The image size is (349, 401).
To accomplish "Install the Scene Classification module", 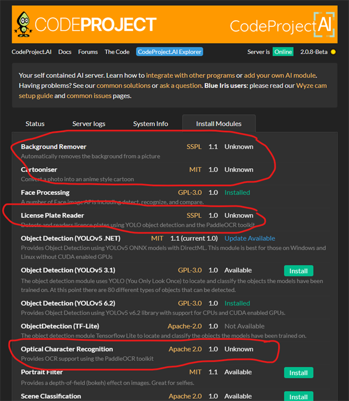I will [x=298, y=396].
